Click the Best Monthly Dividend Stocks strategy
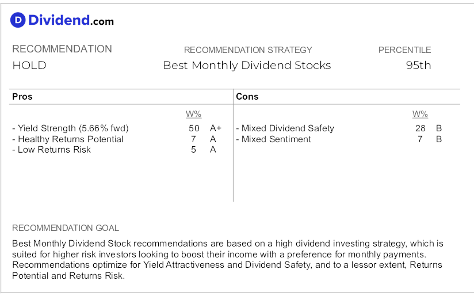Image resolution: width=474 pixels, height=296 pixels. (x=247, y=66)
